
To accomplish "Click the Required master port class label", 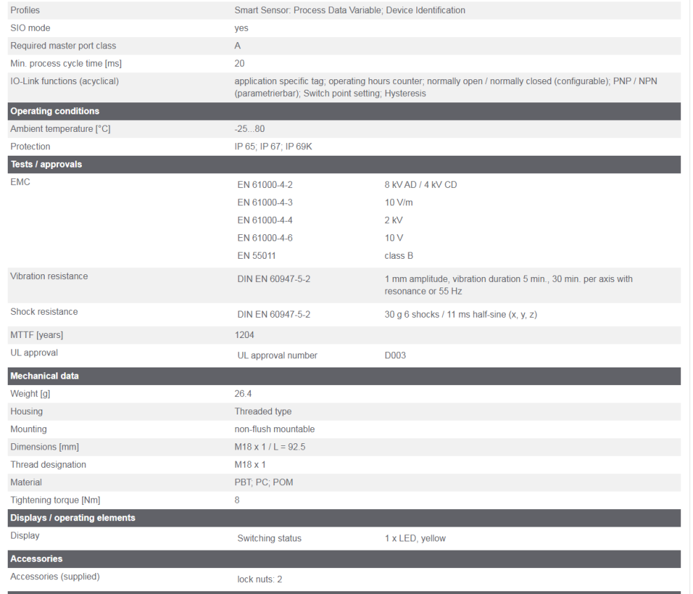I will click(63, 46).
